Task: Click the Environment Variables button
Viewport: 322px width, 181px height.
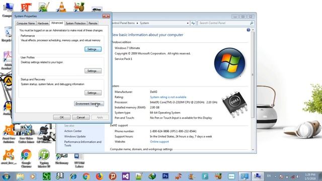Action: (x=89, y=104)
